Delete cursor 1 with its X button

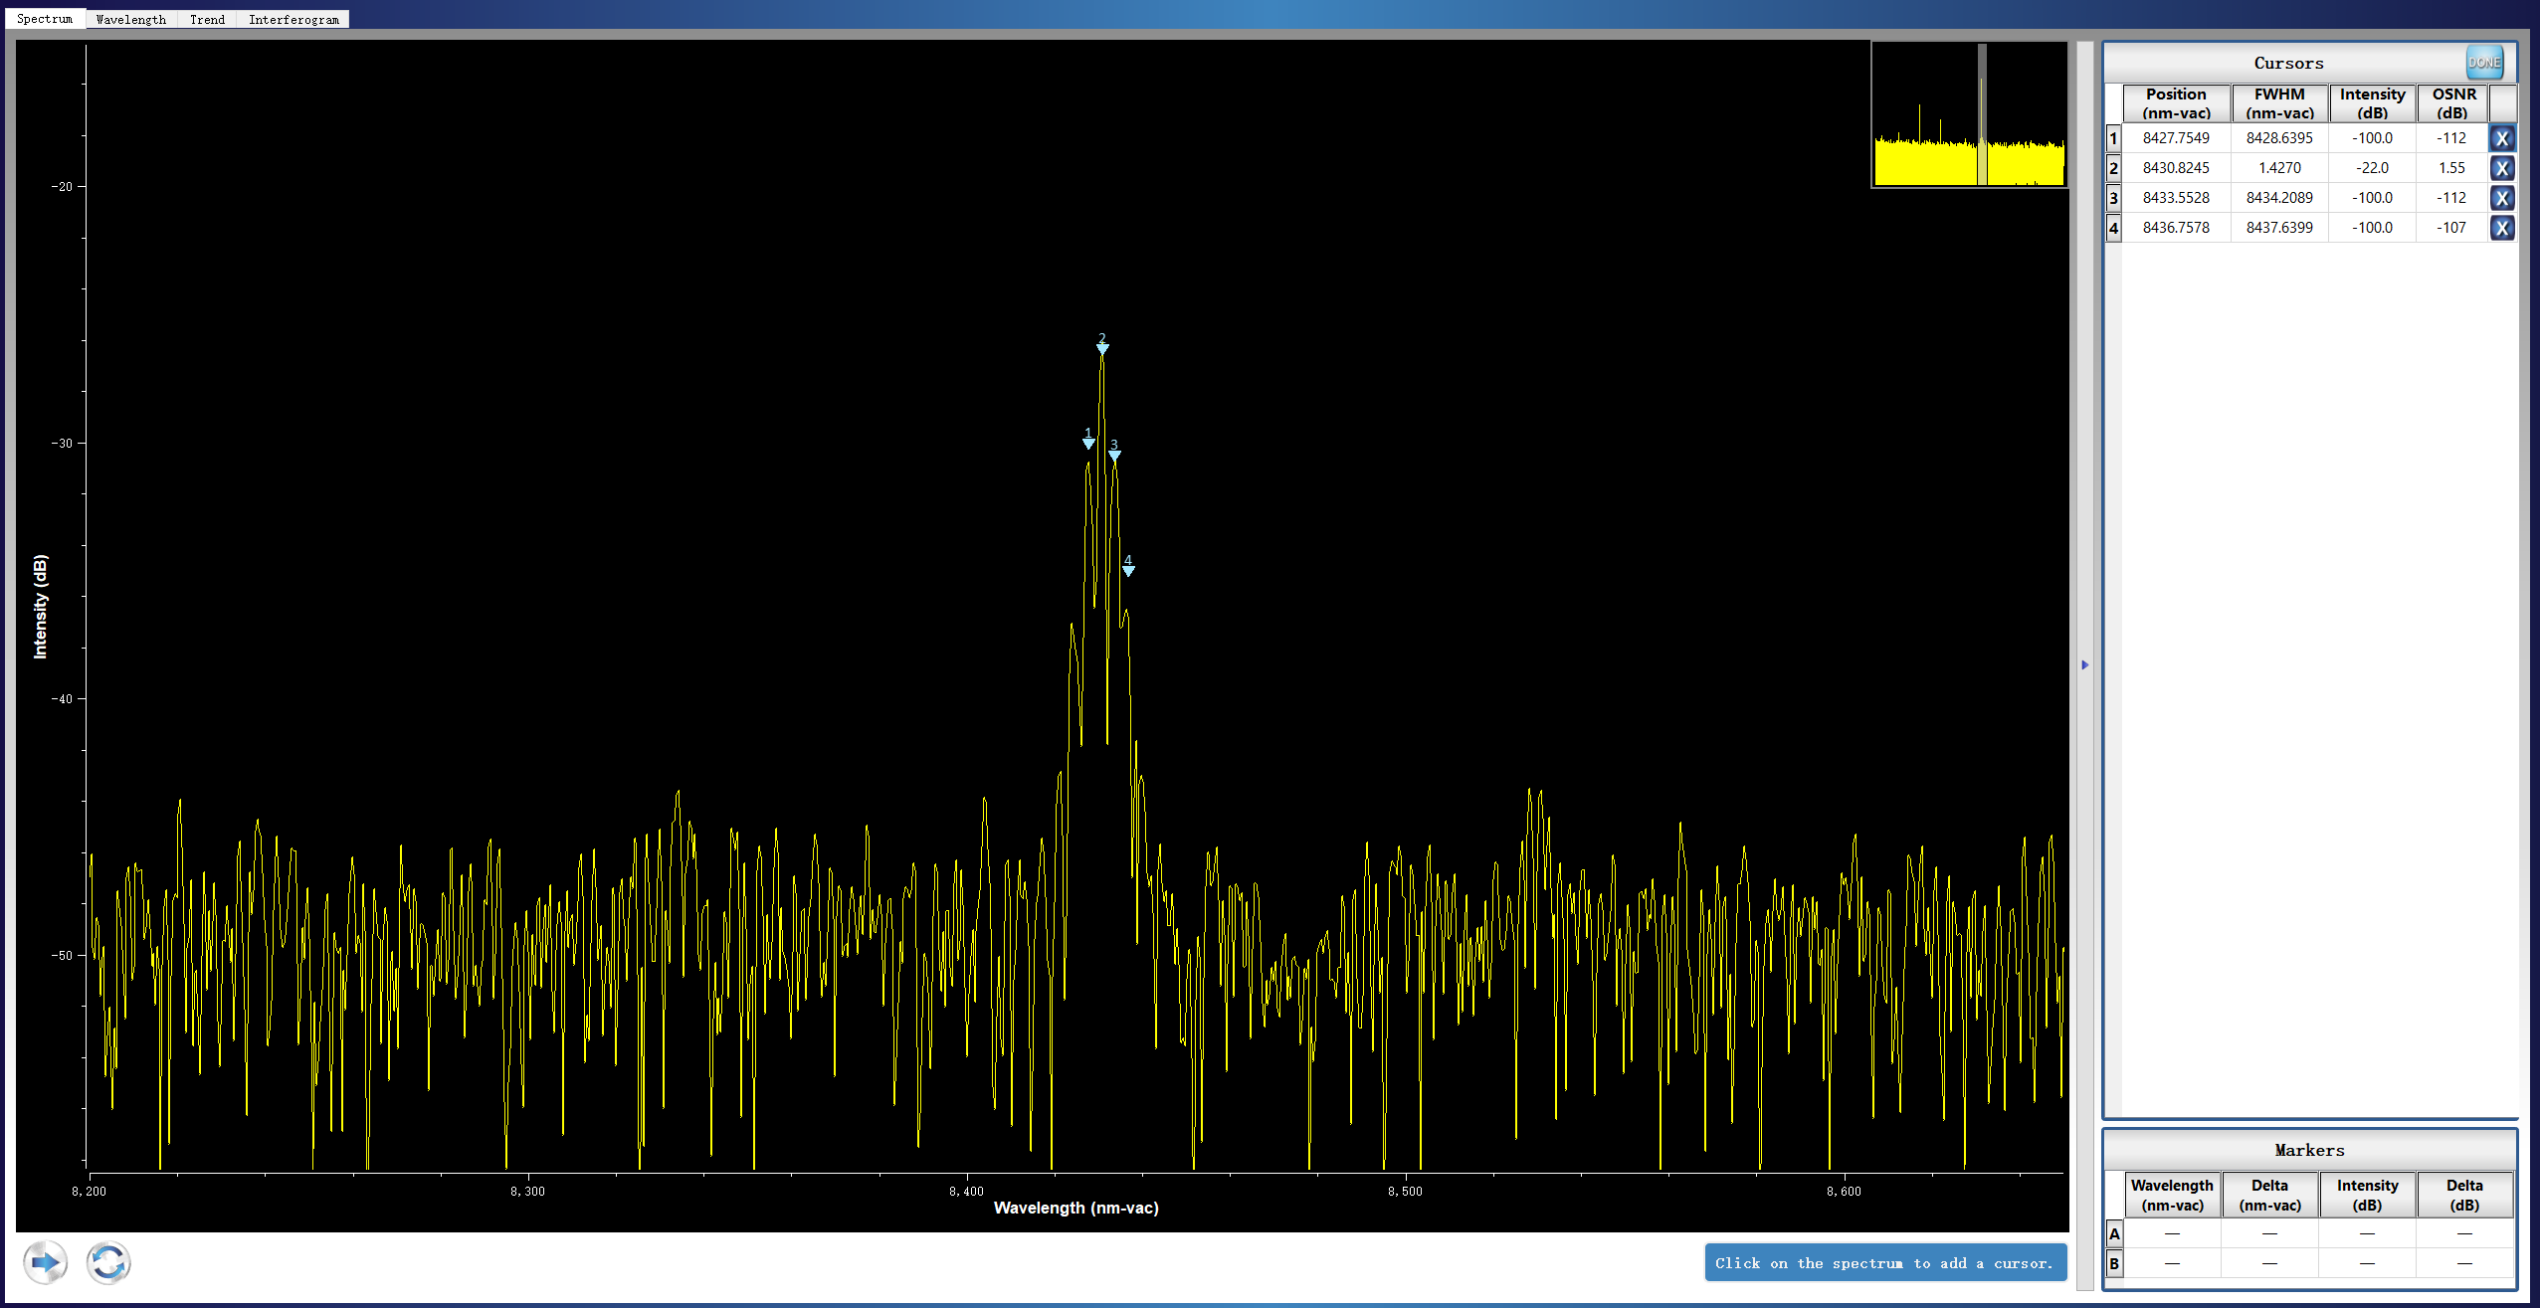[2501, 138]
